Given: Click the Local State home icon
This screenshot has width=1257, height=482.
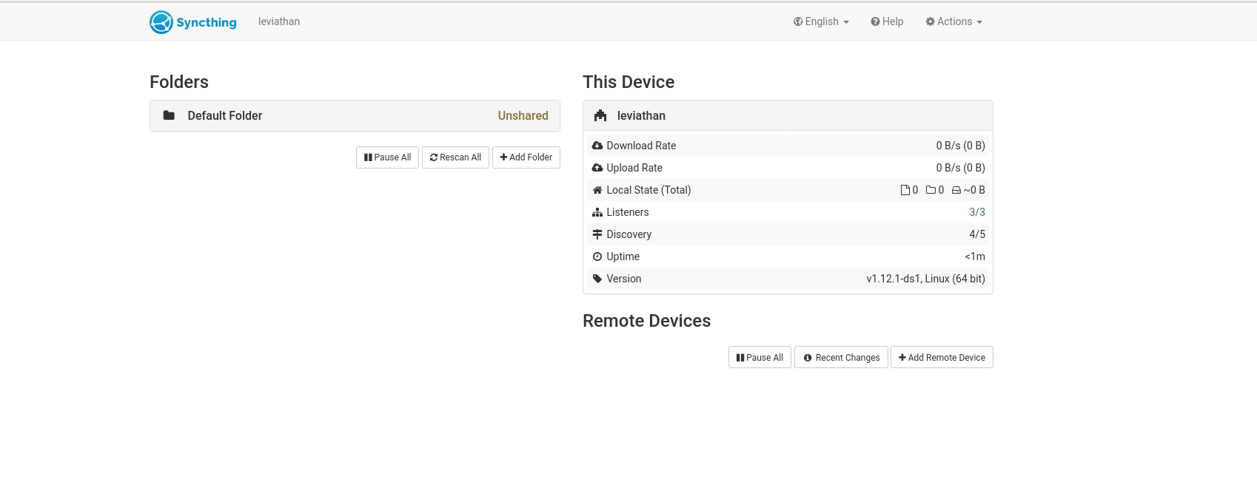Looking at the screenshot, I should point(597,190).
